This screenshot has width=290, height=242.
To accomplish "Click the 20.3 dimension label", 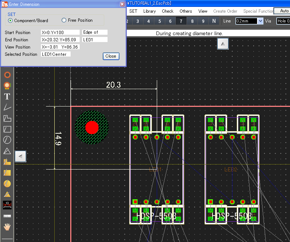I will (x=113, y=85).
